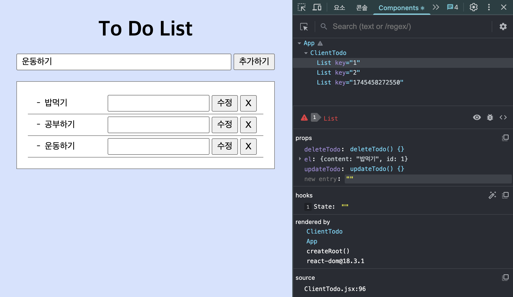Close the DevTools panel

[504, 7]
